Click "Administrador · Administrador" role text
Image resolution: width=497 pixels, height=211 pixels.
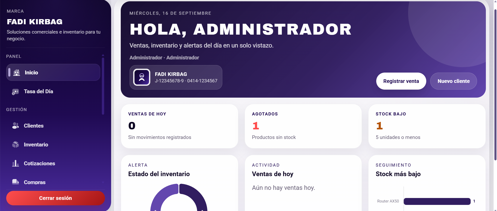click(164, 58)
